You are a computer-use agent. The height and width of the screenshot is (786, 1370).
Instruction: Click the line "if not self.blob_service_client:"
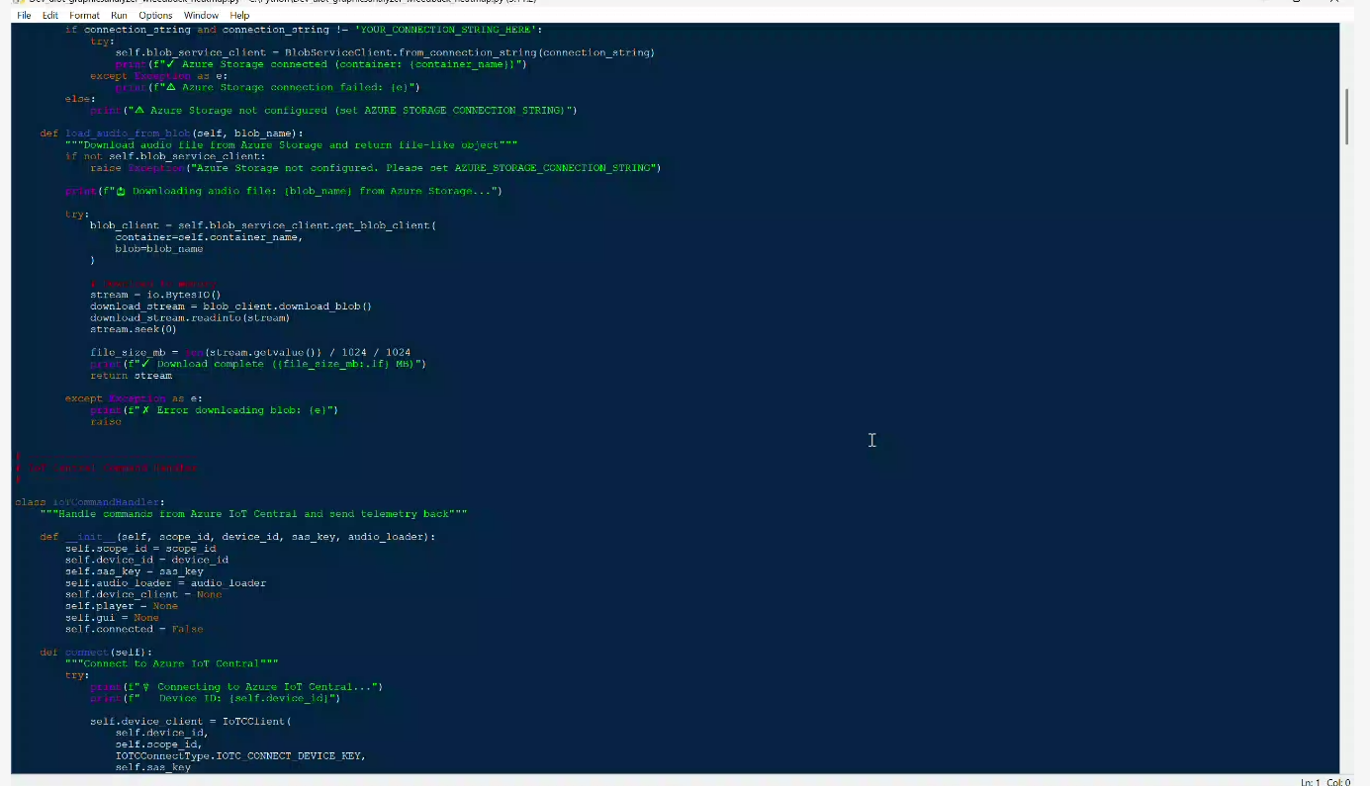[x=165, y=156]
